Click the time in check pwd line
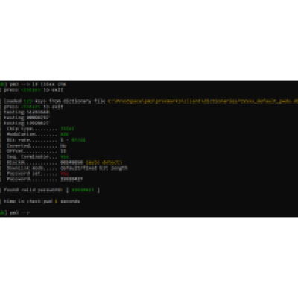Image resolution: width=298 pixels, height=298 pixels. [x=42, y=201]
